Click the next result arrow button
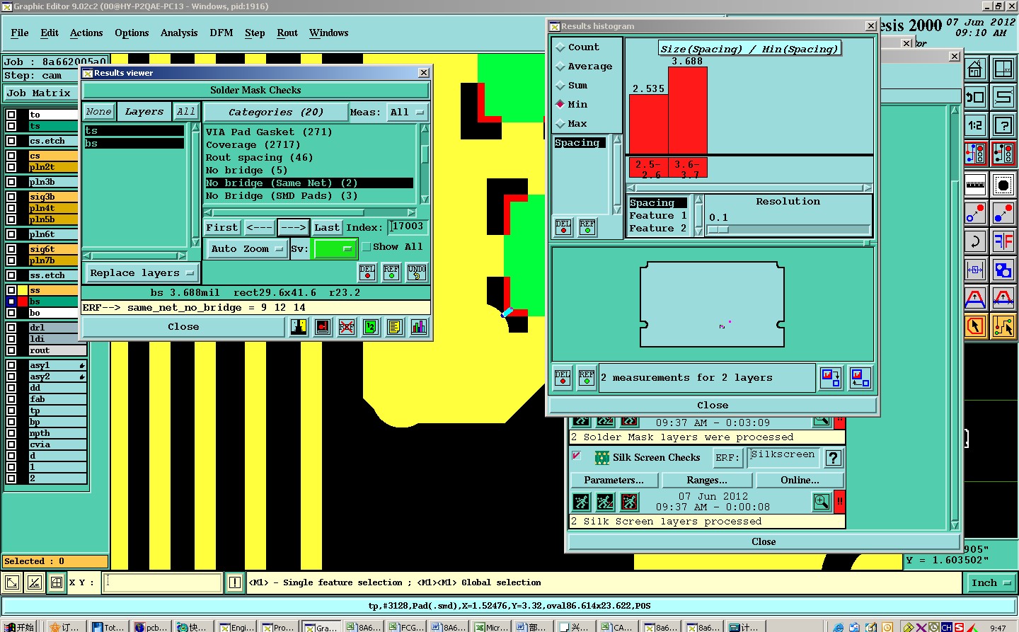The width and height of the screenshot is (1019, 632). [292, 227]
